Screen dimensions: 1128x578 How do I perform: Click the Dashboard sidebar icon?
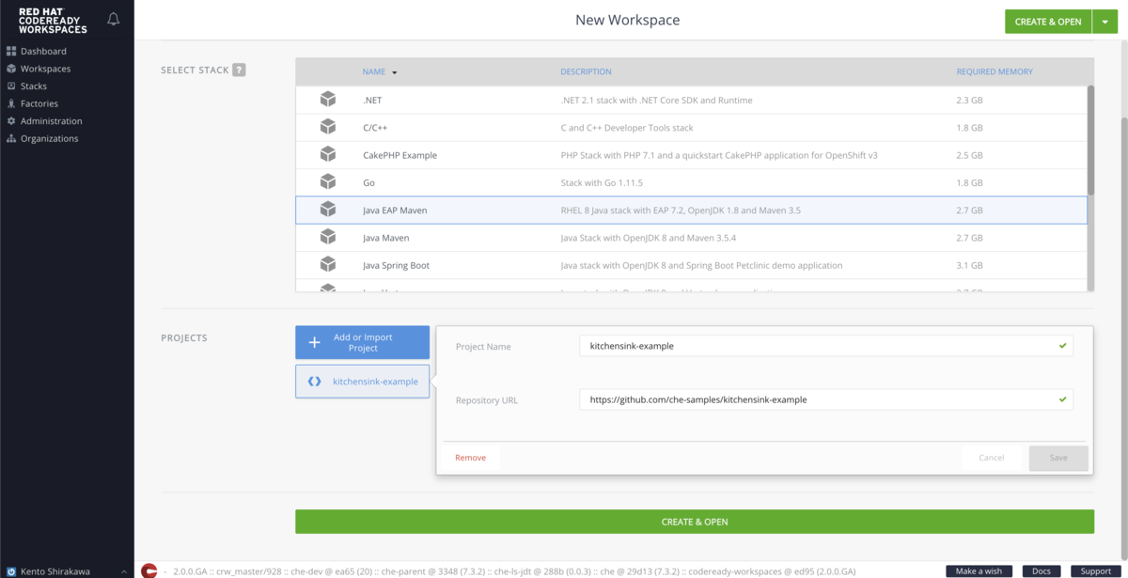pos(11,51)
